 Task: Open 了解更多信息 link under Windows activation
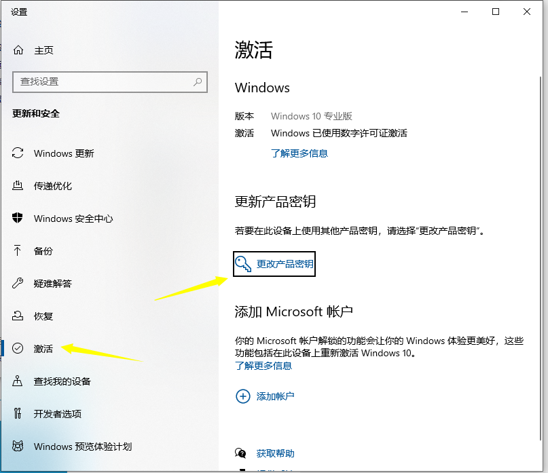pyautogui.click(x=299, y=153)
